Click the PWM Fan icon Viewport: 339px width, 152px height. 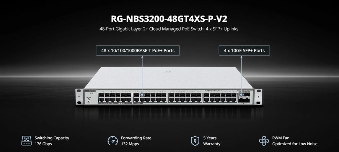[x=264, y=141]
